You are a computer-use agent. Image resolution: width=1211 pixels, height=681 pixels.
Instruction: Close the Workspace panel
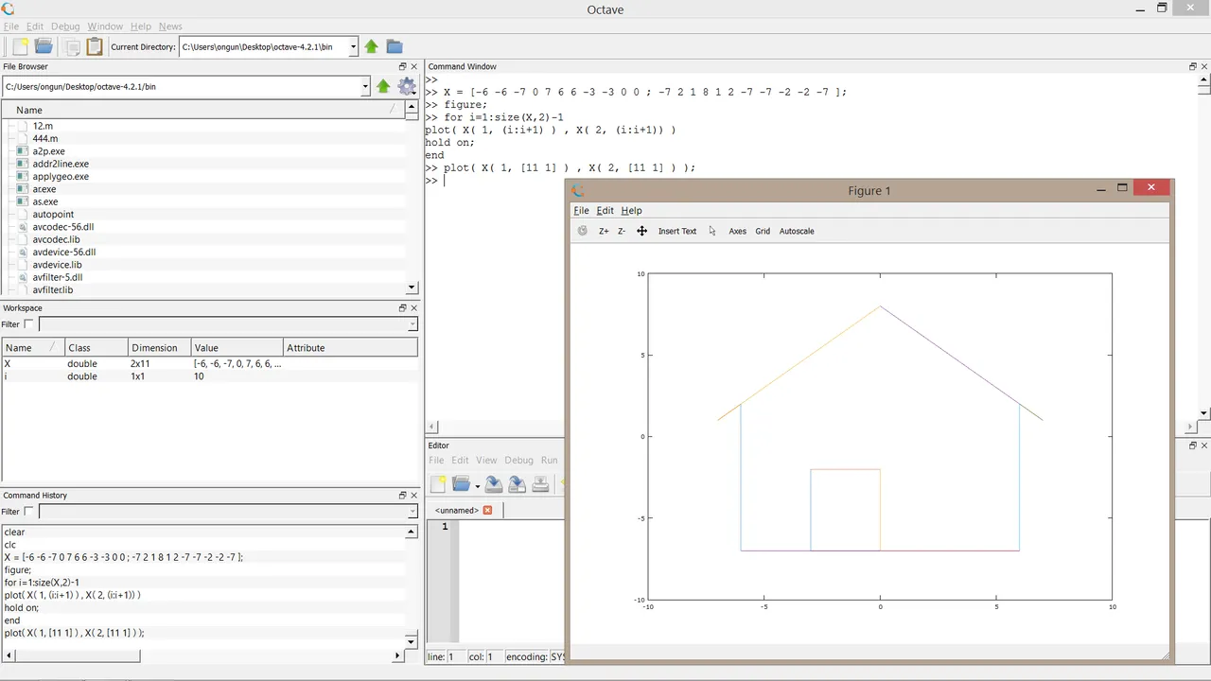pos(413,307)
